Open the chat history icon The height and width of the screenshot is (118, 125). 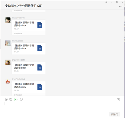click(x=21, y=99)
